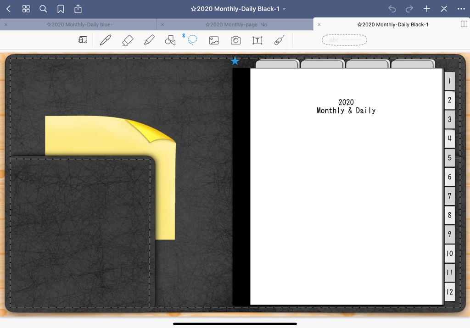Select the laser pointer tool
Viewport: 470px width, 328px height.
tap(279, 40)
